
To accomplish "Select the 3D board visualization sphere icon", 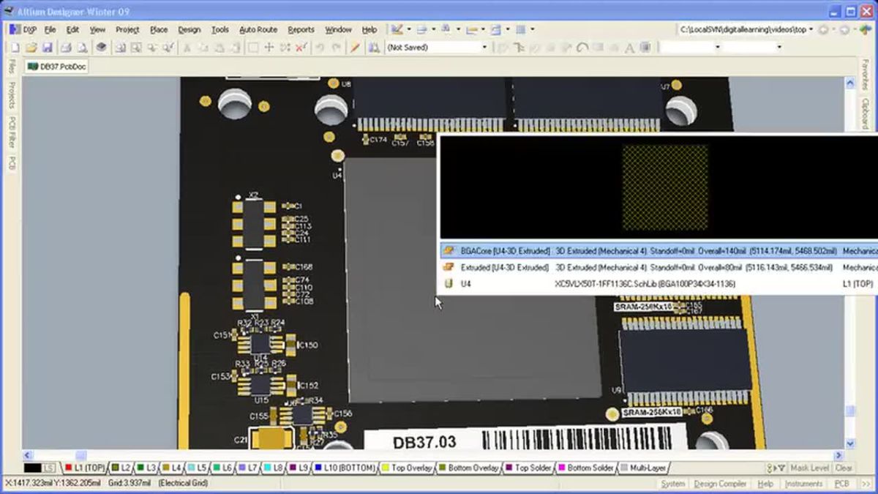I will point(102,48).
